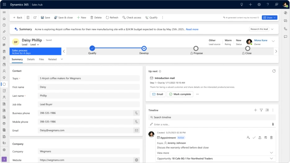
Task: Select the Develop stage circle
Action: click(144, 48)
